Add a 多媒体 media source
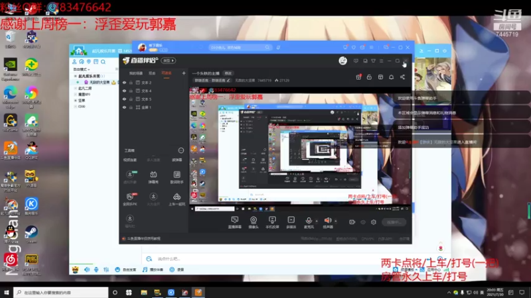 tap(291, 223)
